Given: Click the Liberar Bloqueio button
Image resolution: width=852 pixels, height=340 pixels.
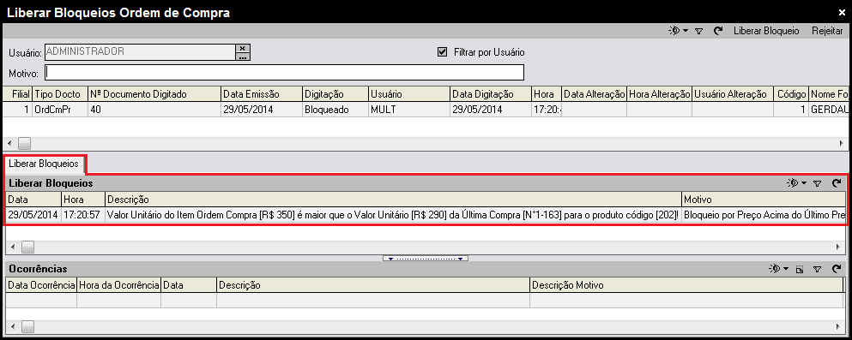Looking at the screenshot, I should (766, 31).
